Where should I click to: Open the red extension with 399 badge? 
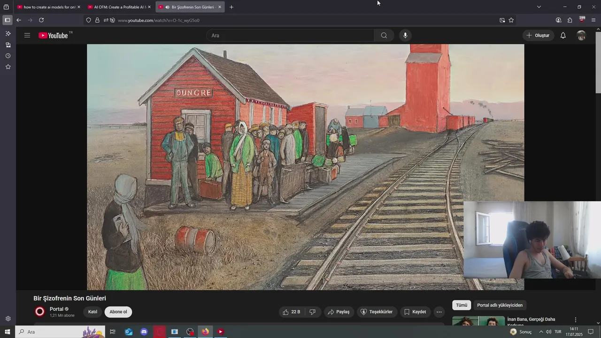(582, 20)
